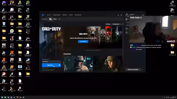Go to the SPIELE tab

point(65,15)
